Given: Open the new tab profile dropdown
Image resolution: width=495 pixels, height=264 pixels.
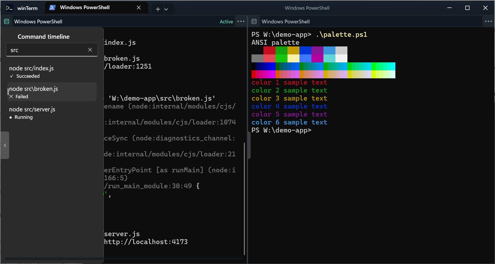Looking at the screenshot, I should [166, 9].
